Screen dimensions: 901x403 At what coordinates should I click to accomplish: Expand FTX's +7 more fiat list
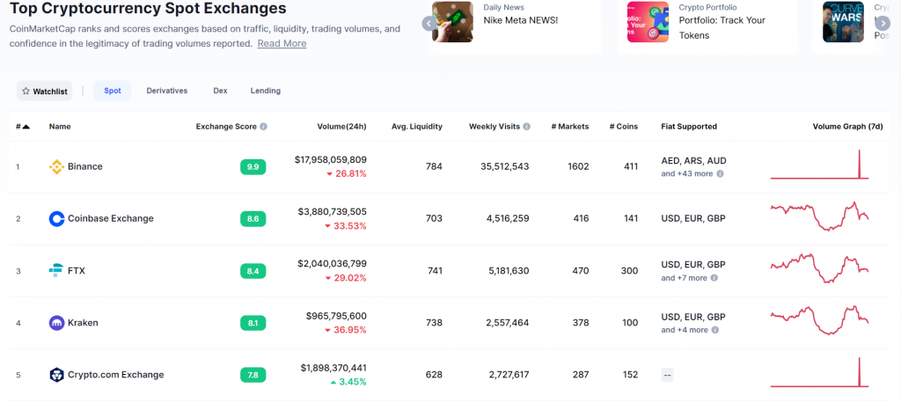(685, 278)
